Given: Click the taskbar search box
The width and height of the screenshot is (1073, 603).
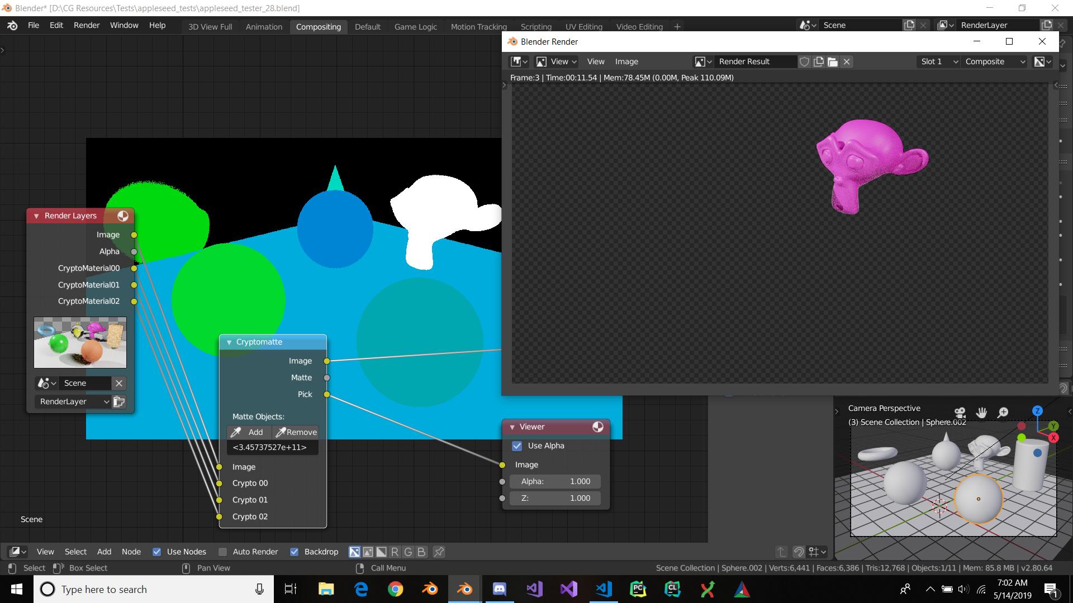Looking at the screenshot, I should pos(154,590).
